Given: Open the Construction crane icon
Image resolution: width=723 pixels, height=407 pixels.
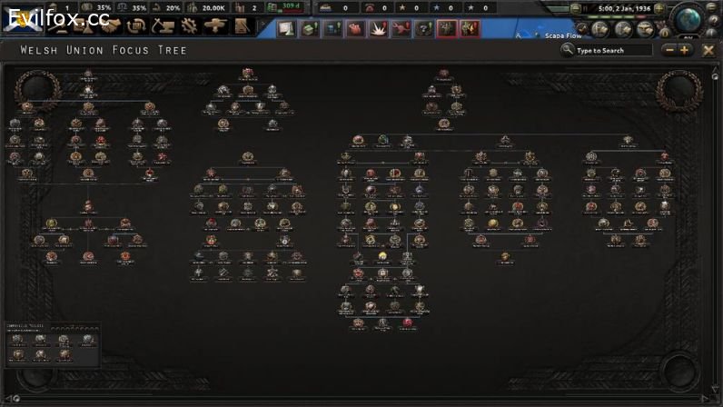Looking at the screenshot, I should click(164, 25).
